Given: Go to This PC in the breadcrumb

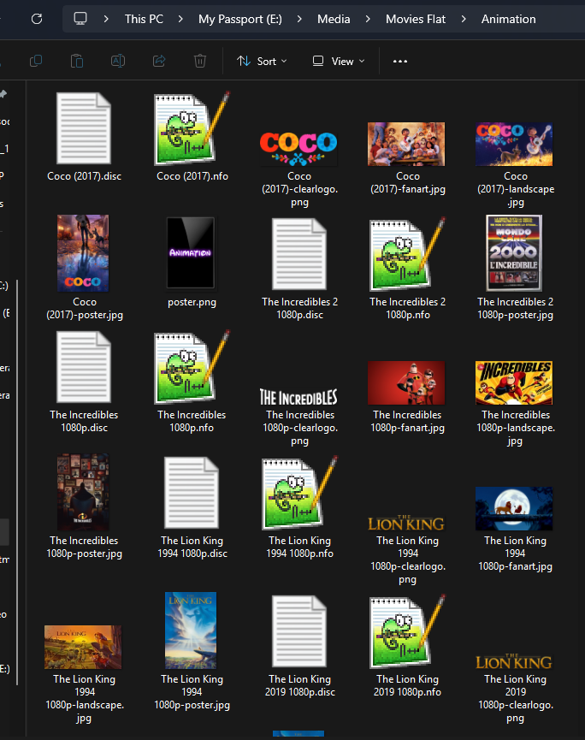Looking at the screenshot, I should coord(144,19).
